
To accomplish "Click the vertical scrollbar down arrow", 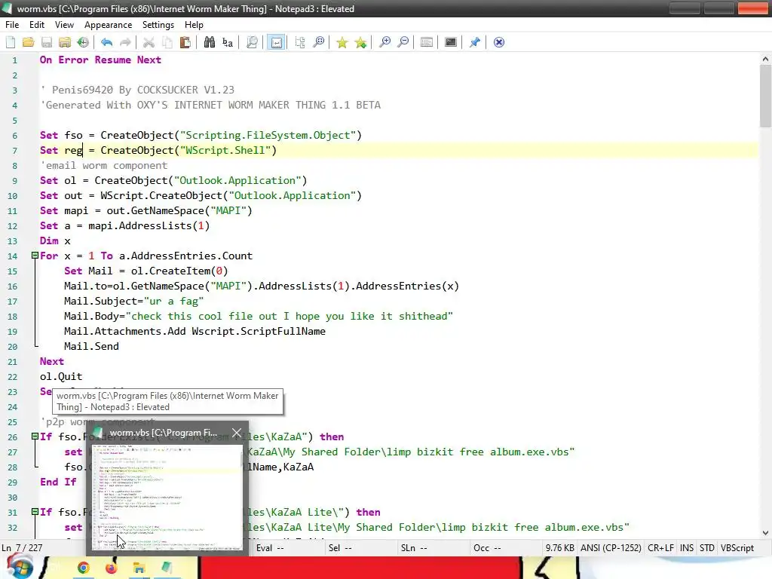I will pyautogui.click(x=765, y=533).
